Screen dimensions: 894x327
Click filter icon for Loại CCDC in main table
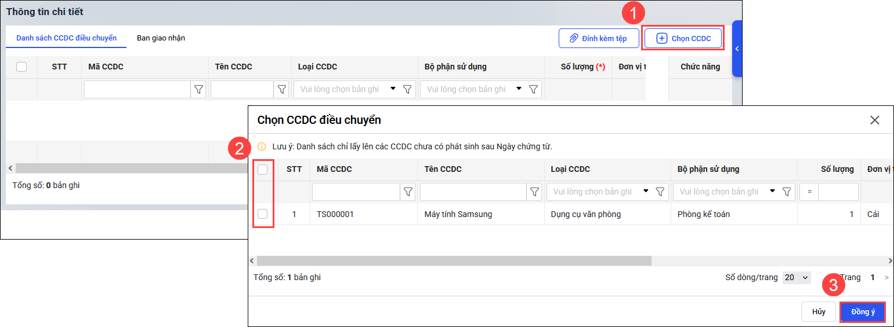pyautogui.click(x=407, y=90)
